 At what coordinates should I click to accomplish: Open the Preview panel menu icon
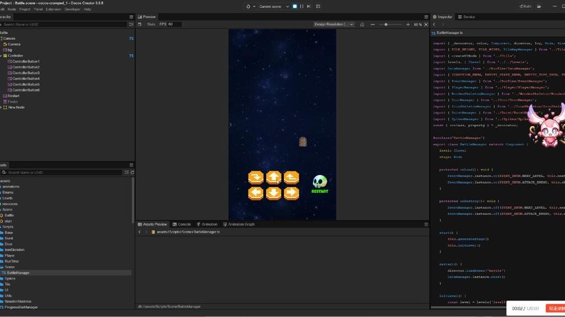426,17
